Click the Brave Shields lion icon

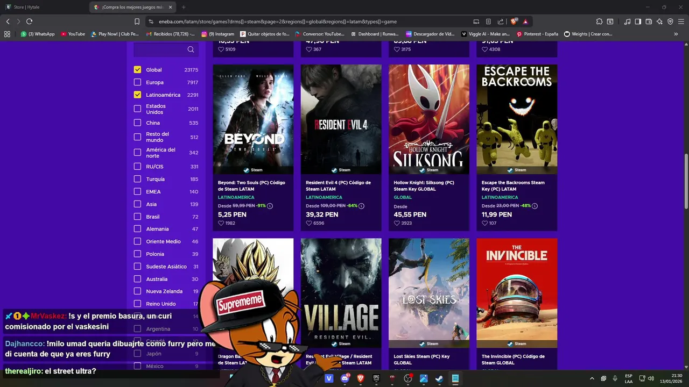click(x=514, y=21)
